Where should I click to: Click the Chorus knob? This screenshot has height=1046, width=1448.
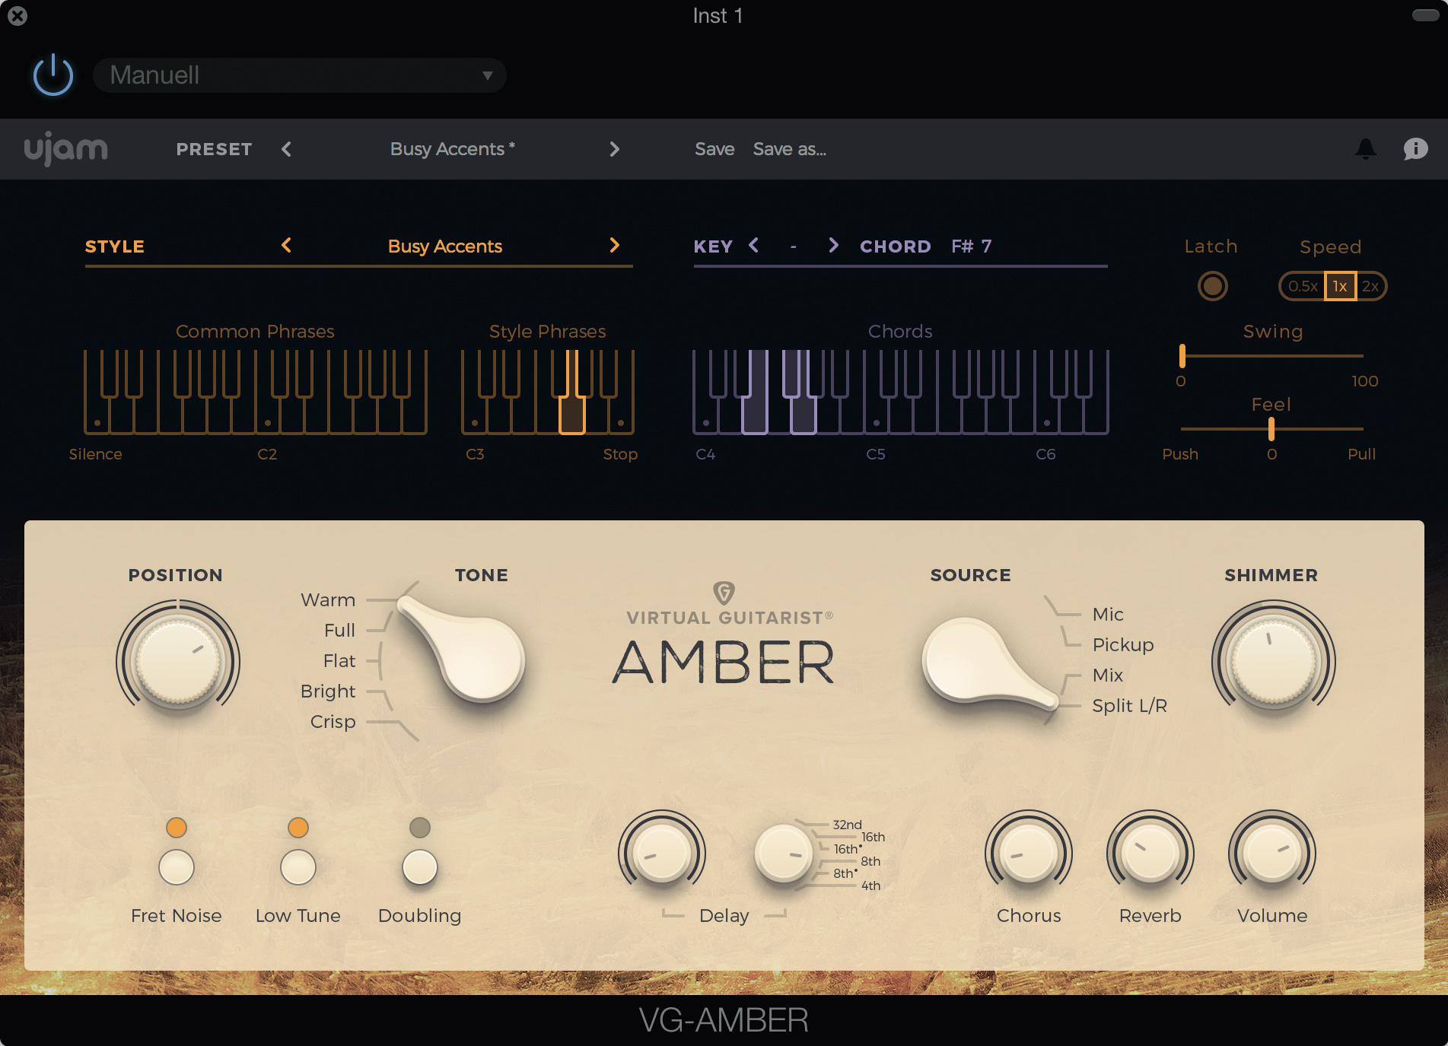pos(1028,853)
